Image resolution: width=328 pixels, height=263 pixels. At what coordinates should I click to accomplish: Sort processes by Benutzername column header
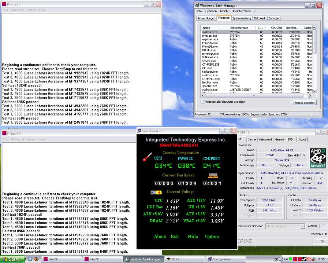(242, 28)
